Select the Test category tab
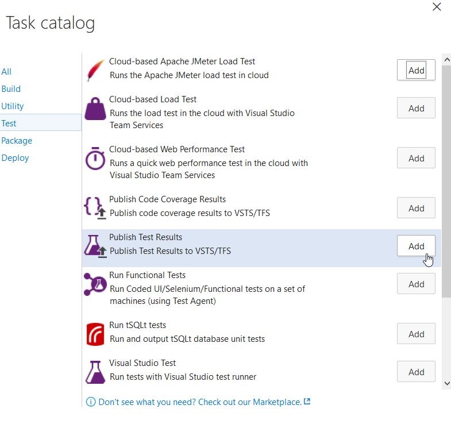451x428 pixels. point(9,124)
